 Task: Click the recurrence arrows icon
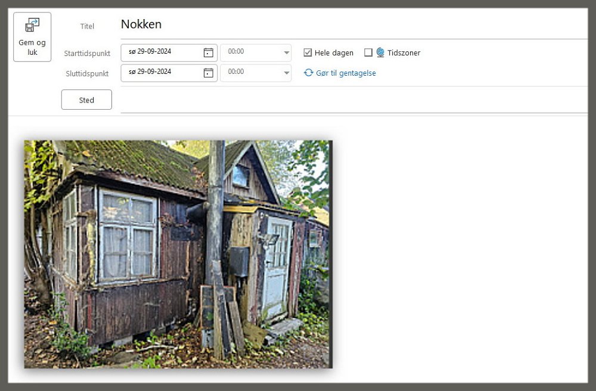pos(308,73)
